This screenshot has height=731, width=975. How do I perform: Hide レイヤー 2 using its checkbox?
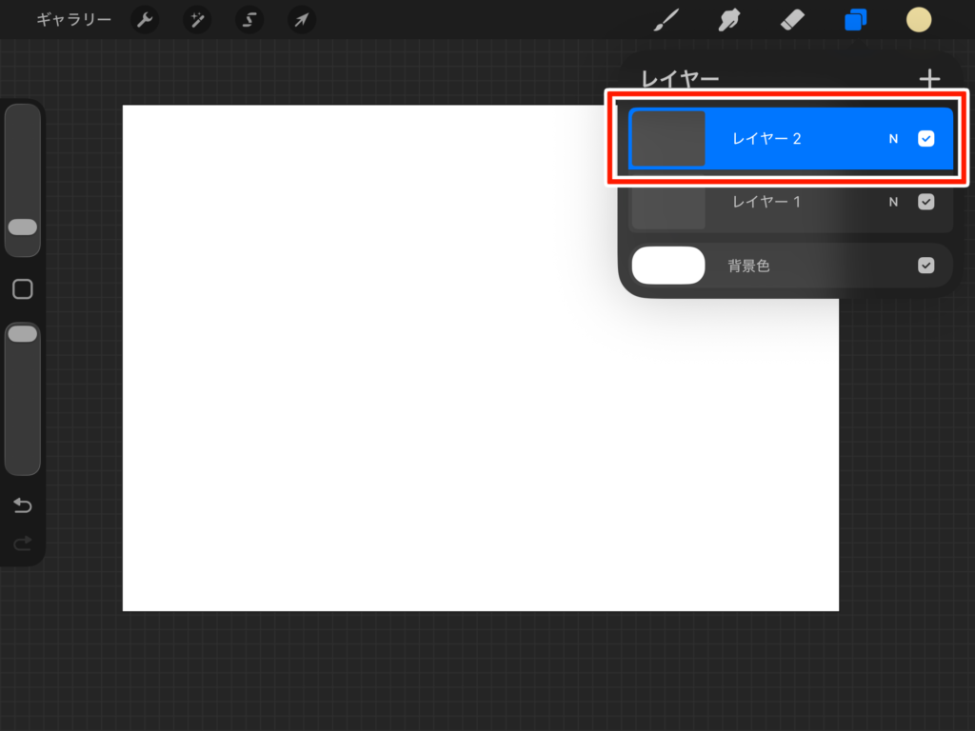[925, 139]
